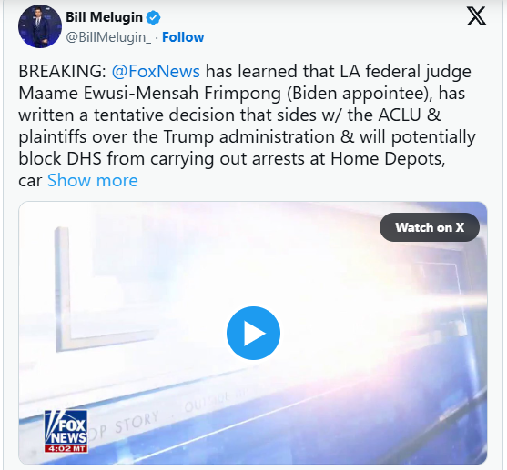This screenshot has height=470, width=507.
Task: Follow the @BillMelugin_ account
Action: point(183,37)
